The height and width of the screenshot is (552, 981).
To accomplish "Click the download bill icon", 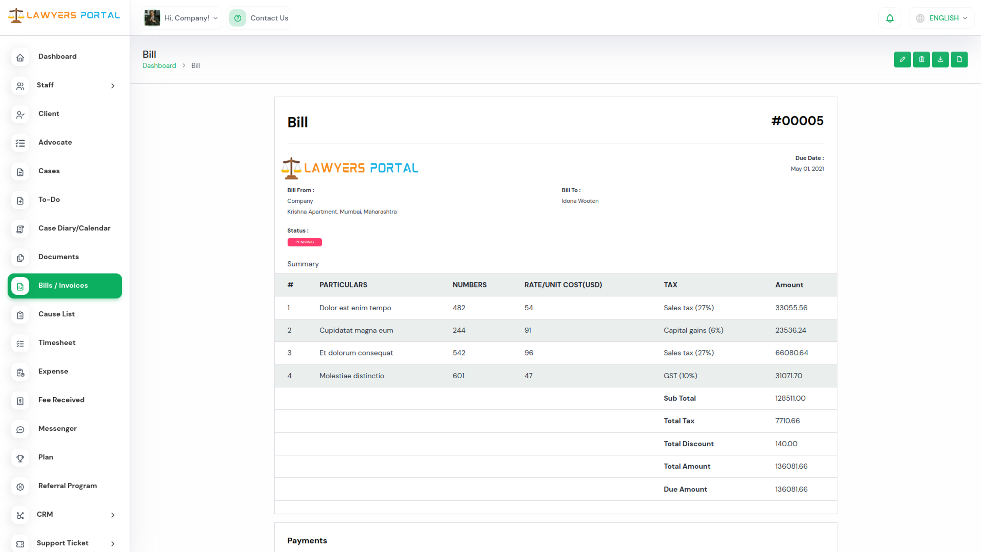I will tap(940, 60).
